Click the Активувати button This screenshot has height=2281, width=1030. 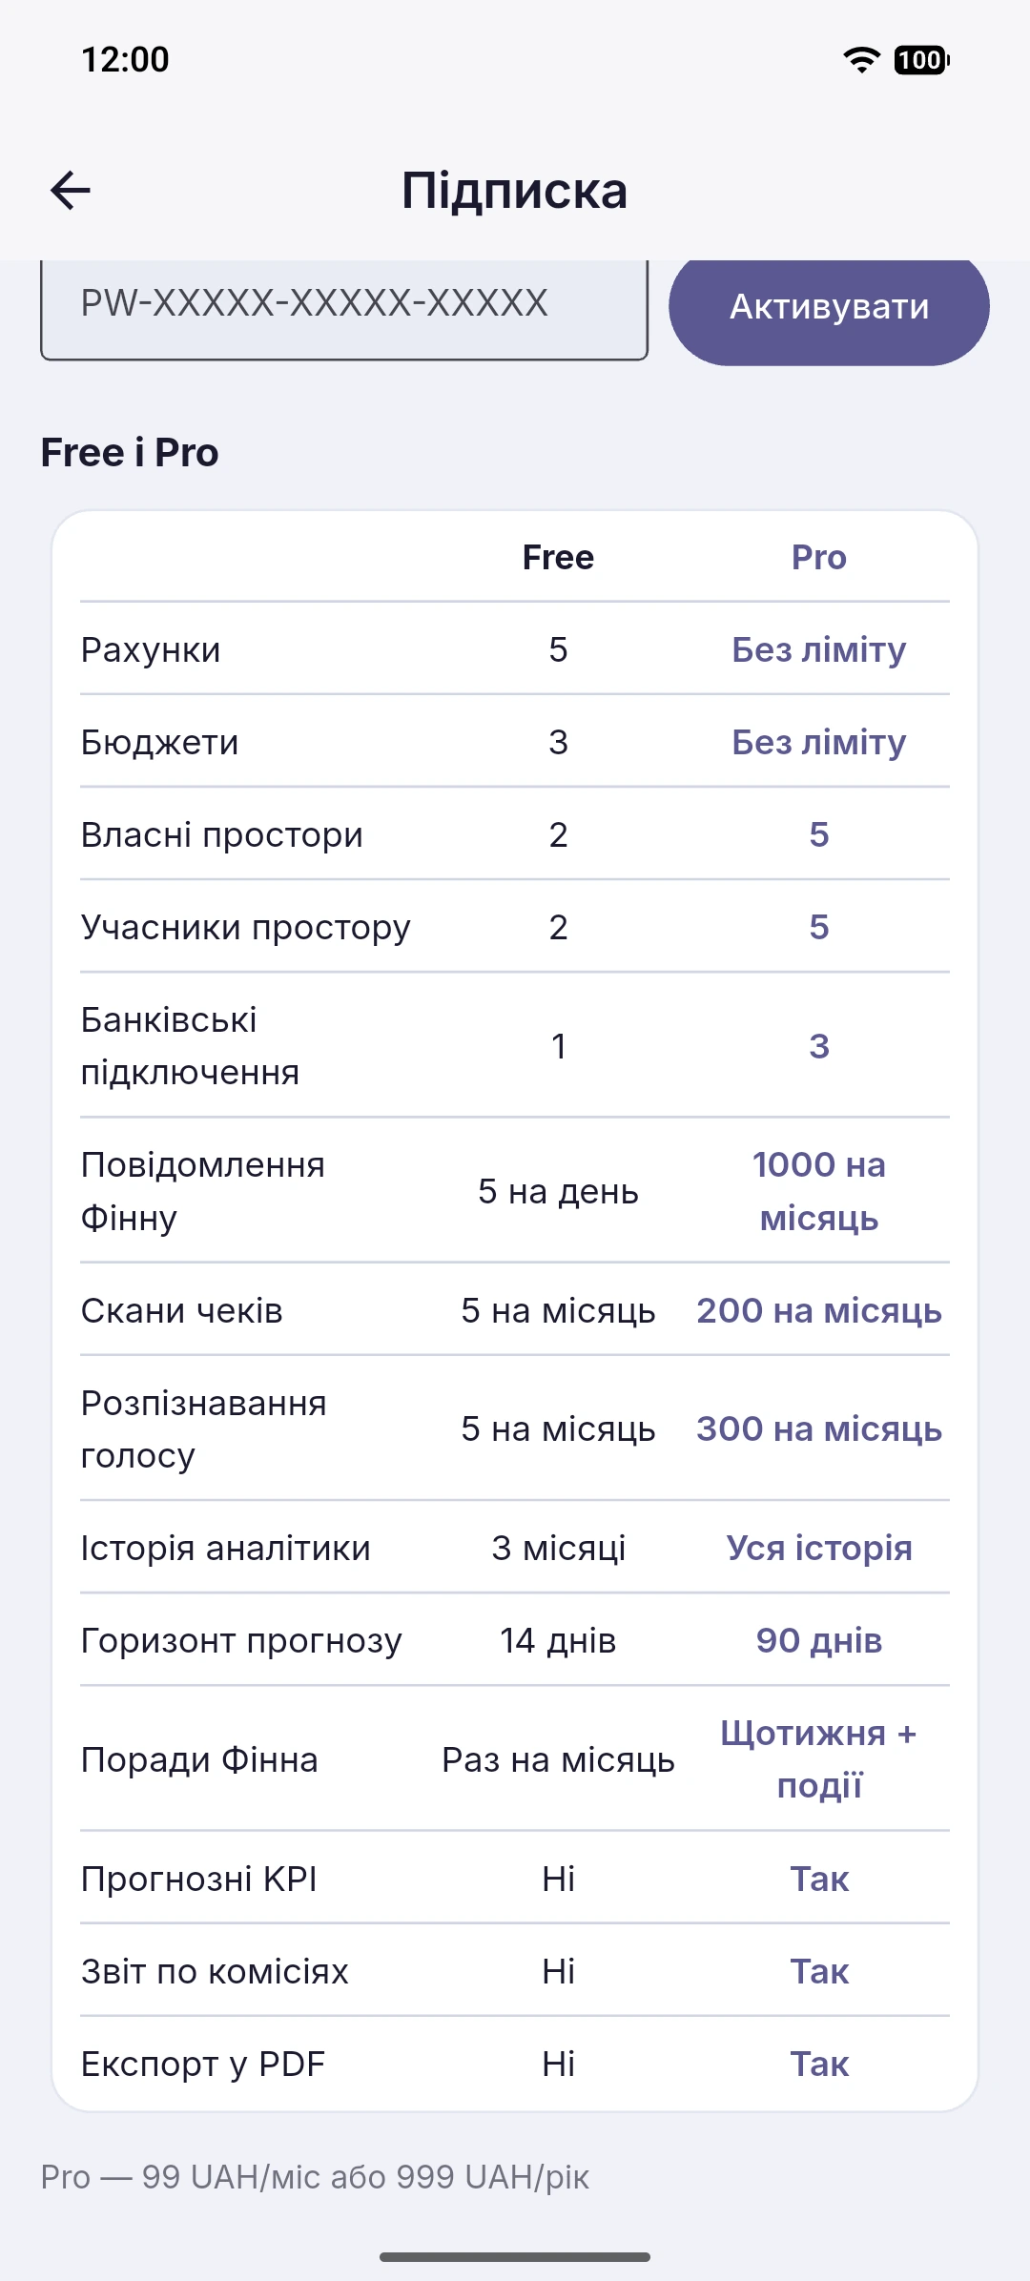click(x=829, y=307)
